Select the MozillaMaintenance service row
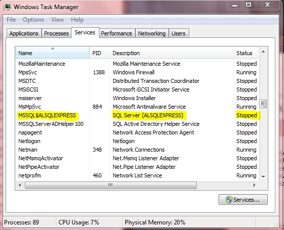Screen dimensions: 284x230 pos(137,64)
